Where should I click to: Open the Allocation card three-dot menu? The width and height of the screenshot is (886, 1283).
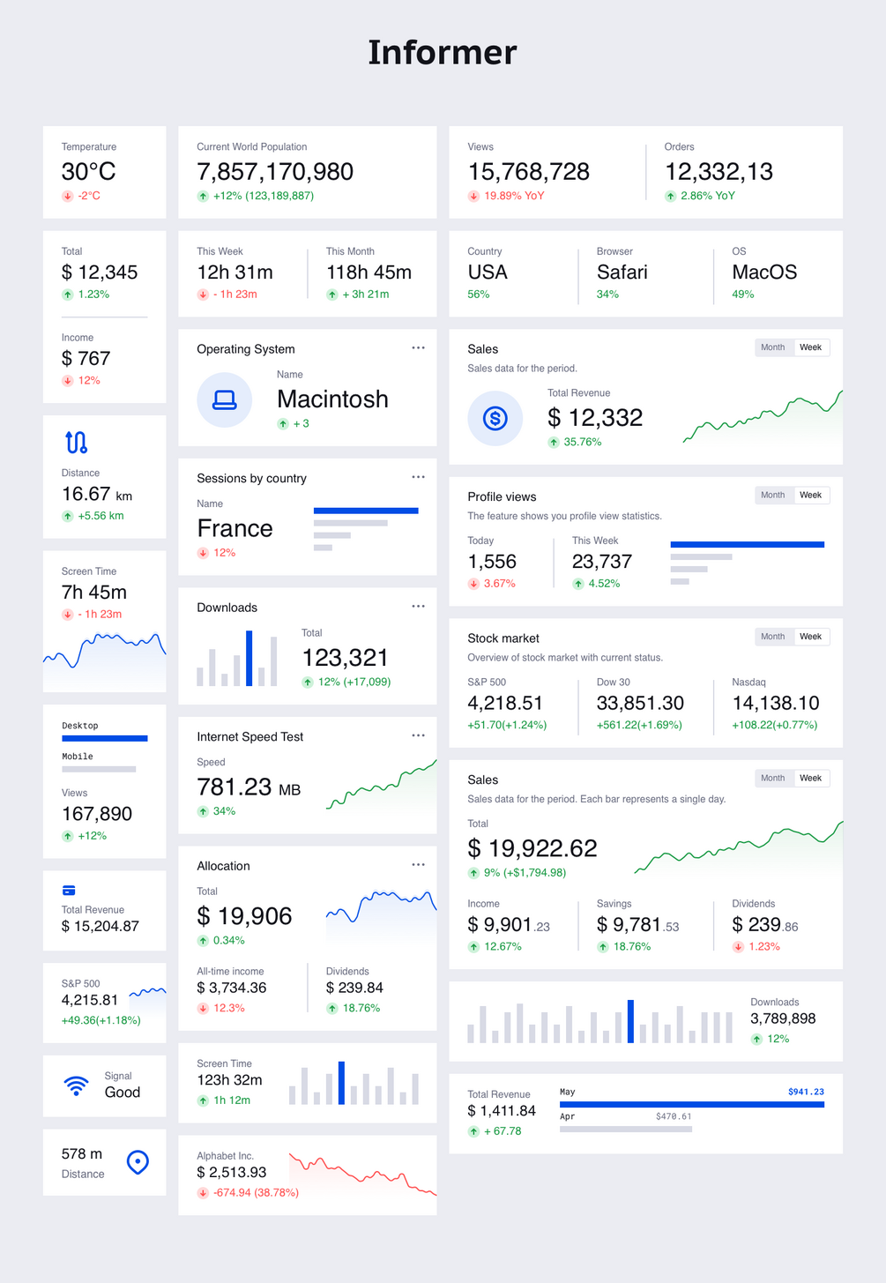418,864
